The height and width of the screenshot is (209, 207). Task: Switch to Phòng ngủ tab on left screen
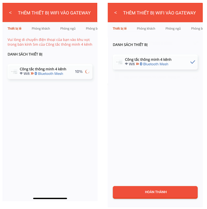point(68,28)
